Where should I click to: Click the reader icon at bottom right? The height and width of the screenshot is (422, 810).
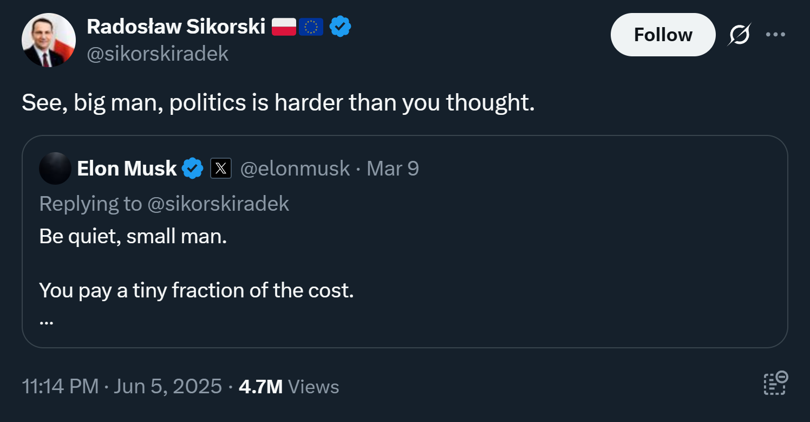775,384
